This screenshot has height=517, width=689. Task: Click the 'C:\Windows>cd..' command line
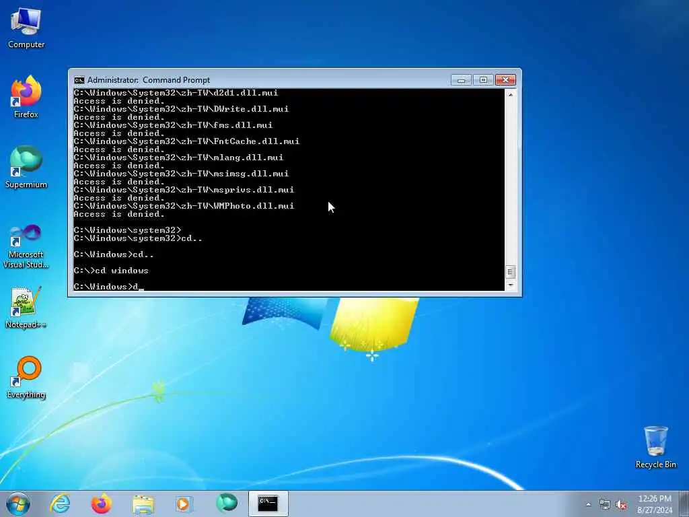pos(114,254)
